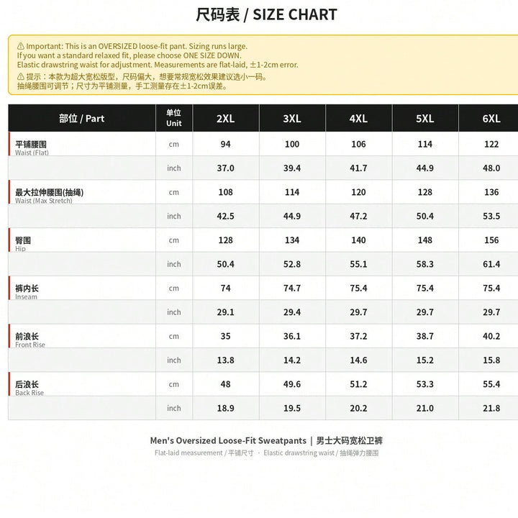Select the 5XL column header

tap(425, 118)
